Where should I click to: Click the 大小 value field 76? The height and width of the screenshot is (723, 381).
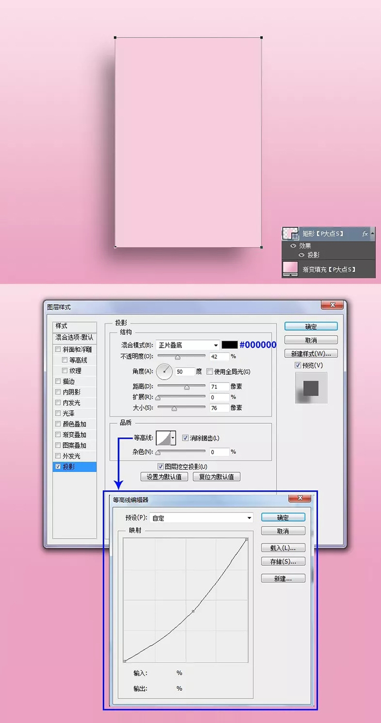point(219,407)
